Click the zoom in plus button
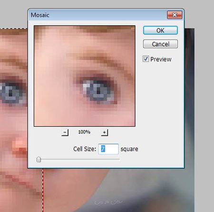Image resolution: width=214 pixels, height=212 pixels. (105, 132)
